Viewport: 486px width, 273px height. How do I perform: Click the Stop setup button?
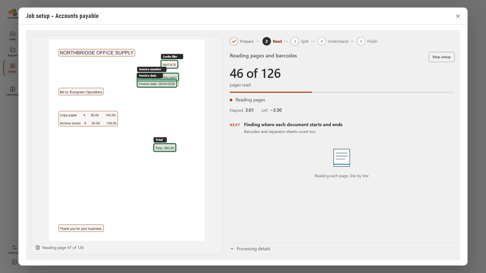pos(441,57)
